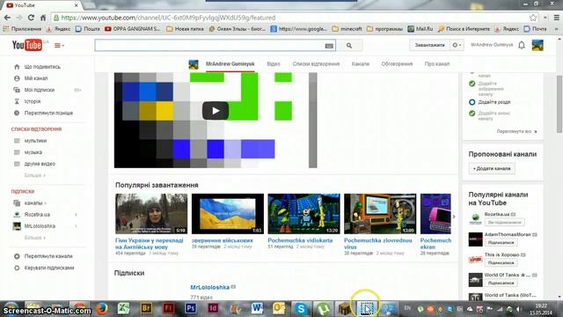Image resolution: width=563 pixels, height=317 pixels.
Task: Click the page vertical scrollbar thumb
Action: click(559, 104)
